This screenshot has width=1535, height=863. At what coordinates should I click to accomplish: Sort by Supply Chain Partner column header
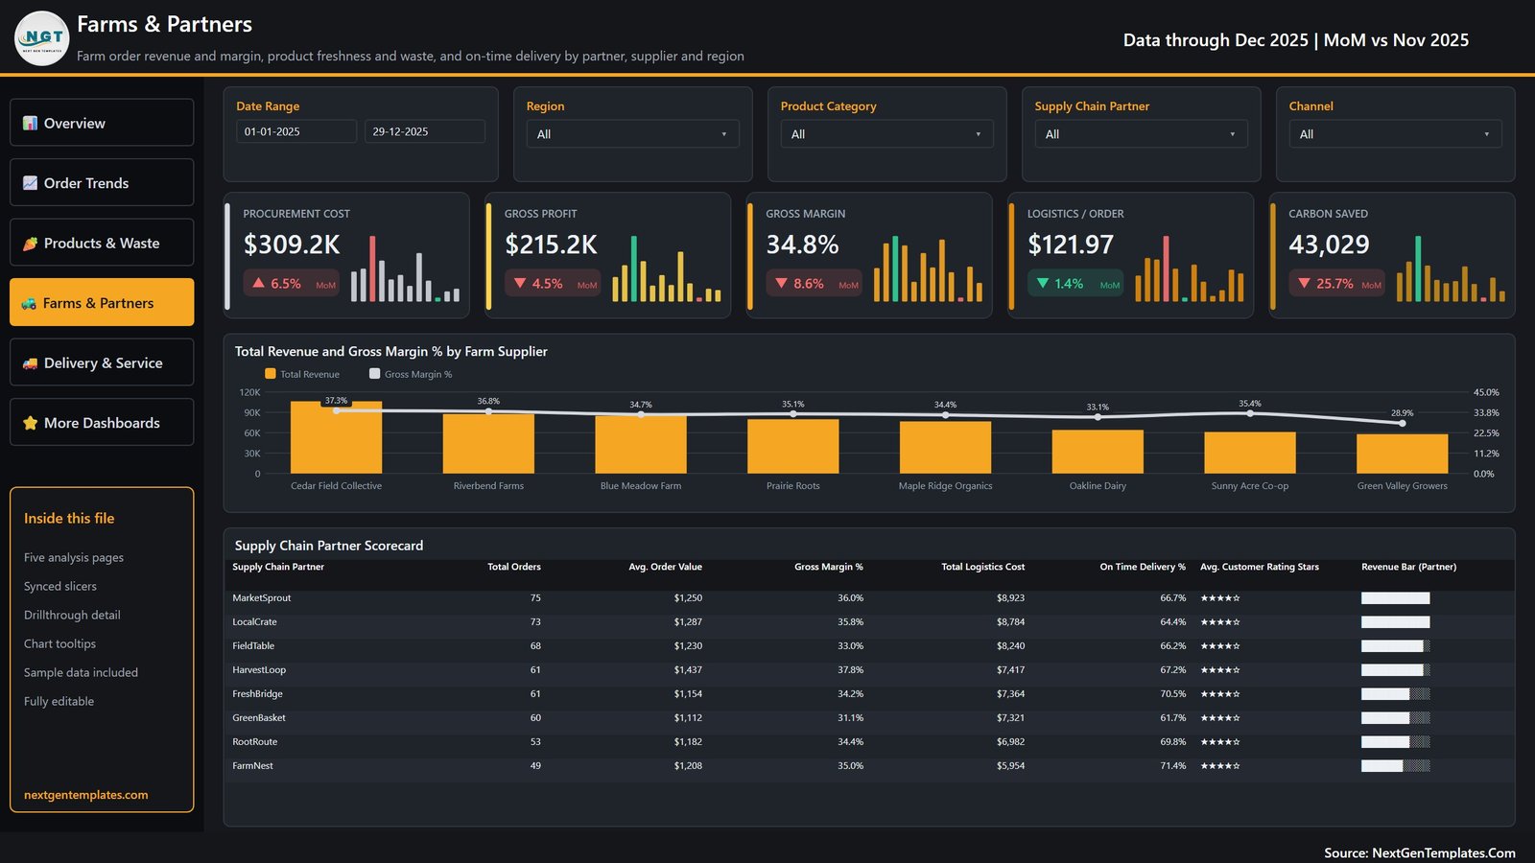[x=278, y=567]
